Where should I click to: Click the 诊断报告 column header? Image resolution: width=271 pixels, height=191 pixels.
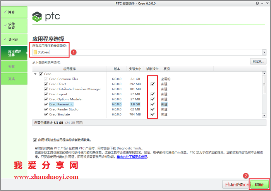pyautogui.click(x=153, y=69)
